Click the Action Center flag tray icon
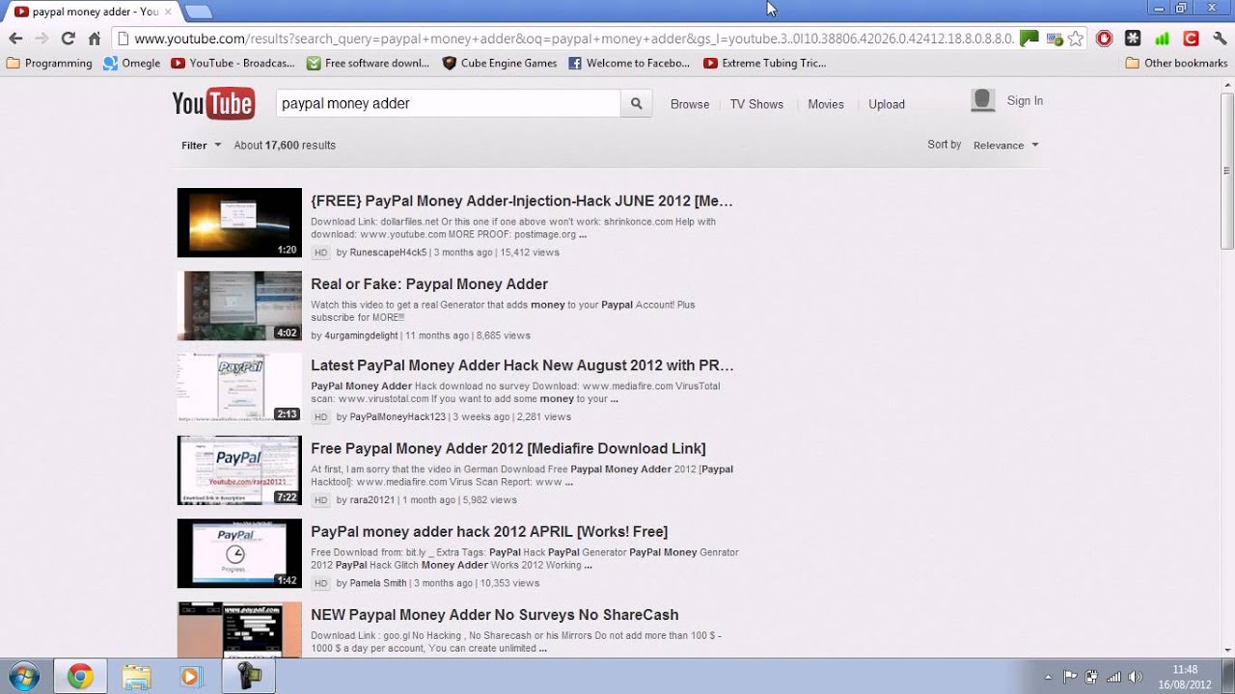 (1070, 677)
